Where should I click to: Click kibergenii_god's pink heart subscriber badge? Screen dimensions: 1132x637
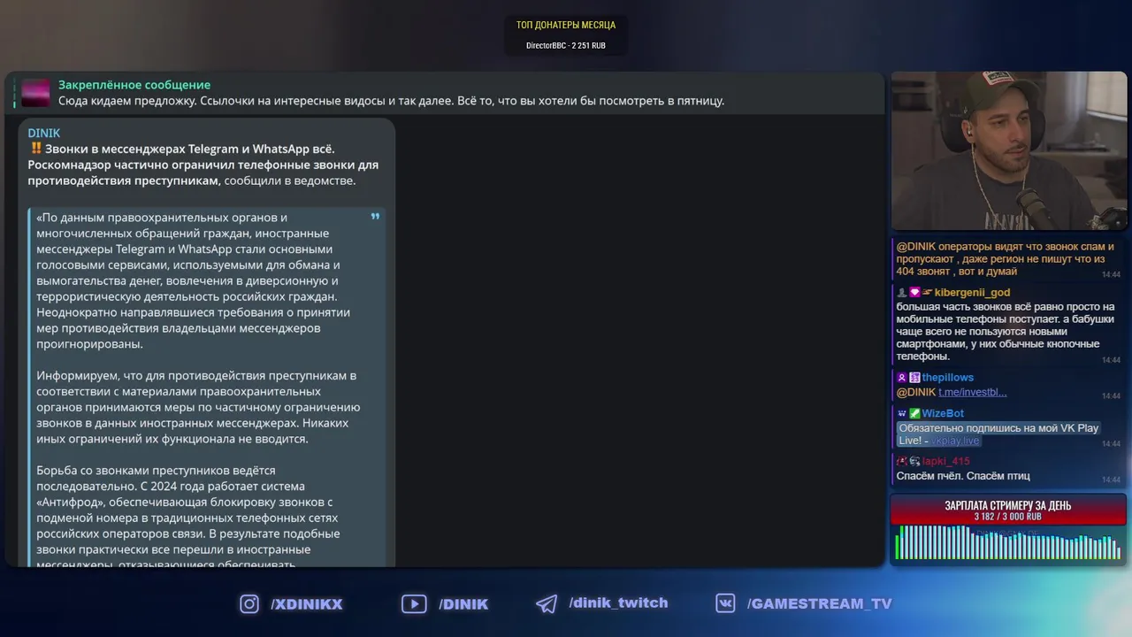(x=914, y=293)
